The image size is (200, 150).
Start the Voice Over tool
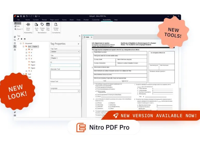(28, 27)
